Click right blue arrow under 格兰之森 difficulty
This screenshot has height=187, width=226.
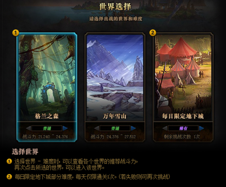pyautogui.click(x=65, y=128)
